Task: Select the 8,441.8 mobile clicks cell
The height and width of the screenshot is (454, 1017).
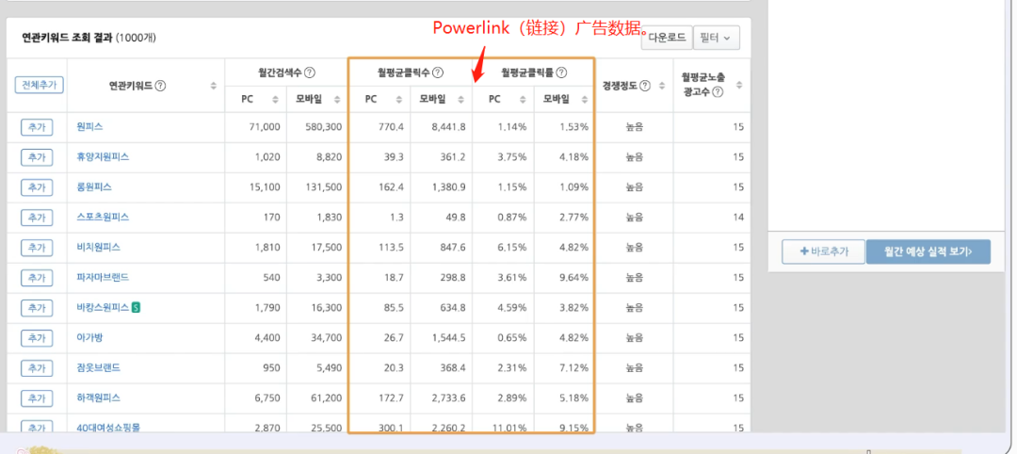Action: point(442,127)
